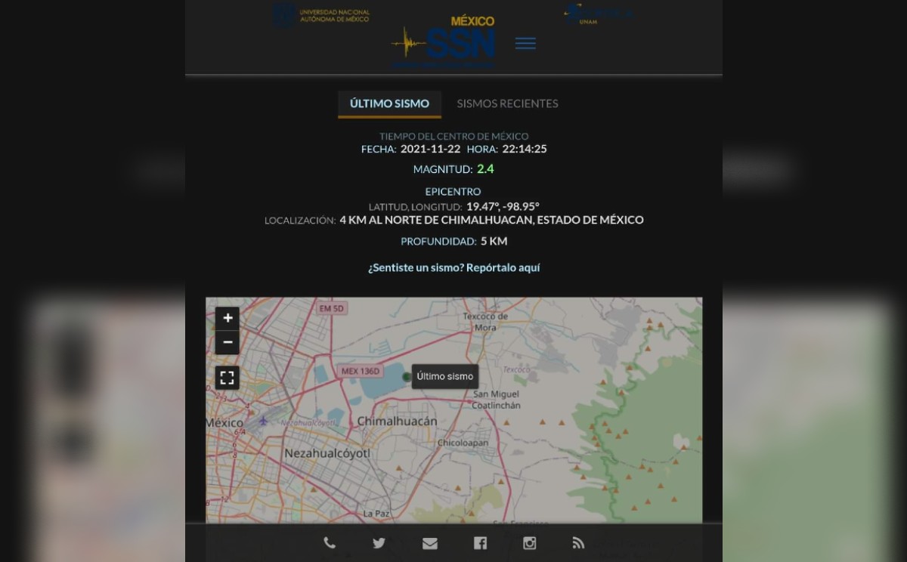
Task: Click the La Paz label on the map
Action: point(376,514)
